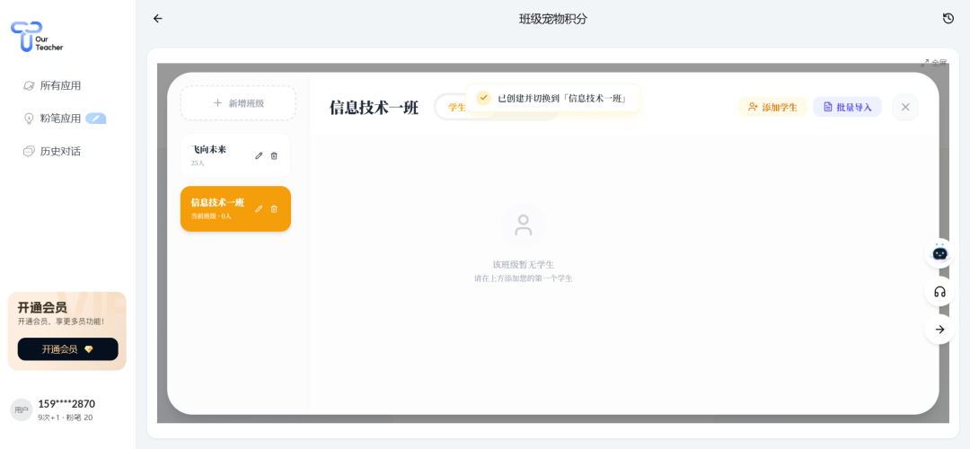
Task: Click the empty-state student placeholder icon
Action: [x=524, y=225]
